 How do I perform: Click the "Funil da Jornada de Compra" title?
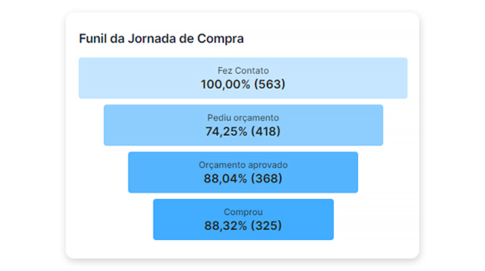click(161, 39)
